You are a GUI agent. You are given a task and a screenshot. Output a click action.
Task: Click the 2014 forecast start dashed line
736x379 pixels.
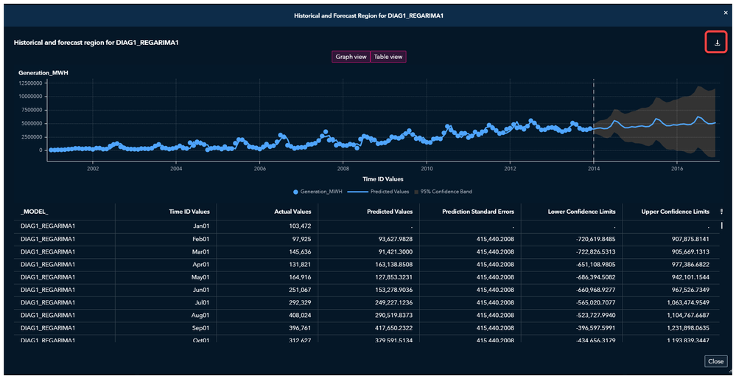[x=594, y=119]
